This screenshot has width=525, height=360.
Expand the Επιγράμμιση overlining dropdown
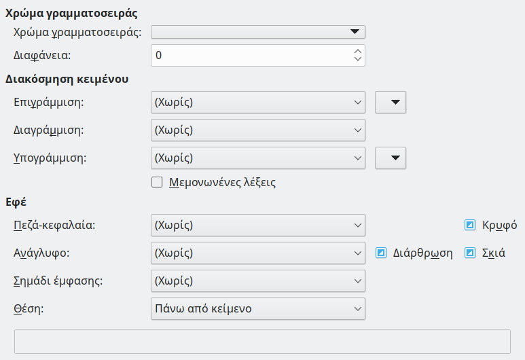257,103
